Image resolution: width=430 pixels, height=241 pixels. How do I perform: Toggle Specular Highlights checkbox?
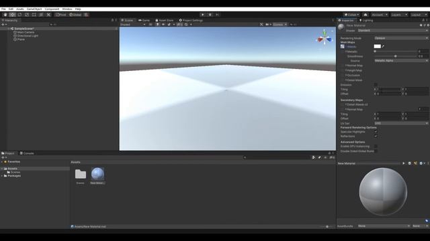point(376,132)
